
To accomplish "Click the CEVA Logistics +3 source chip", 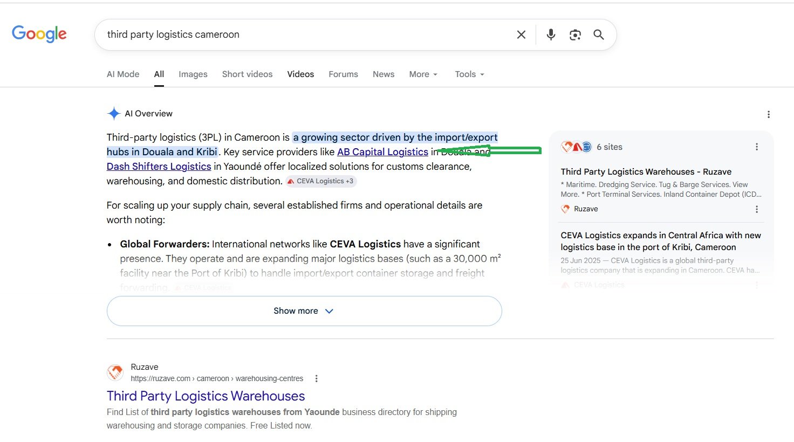I will click(321, 181).
